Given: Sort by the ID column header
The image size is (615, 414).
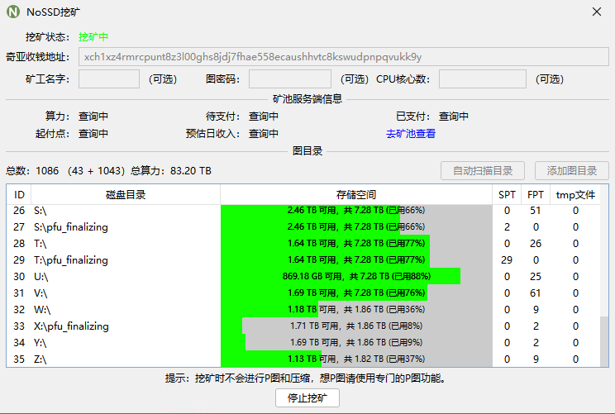Looking at the screenshot, I should 20,195.
